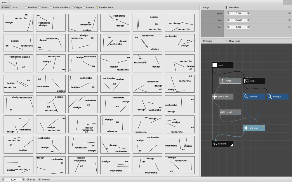Open the End parameter options arrow
This screenshot has height=182, width=292.
click(289, 20)
